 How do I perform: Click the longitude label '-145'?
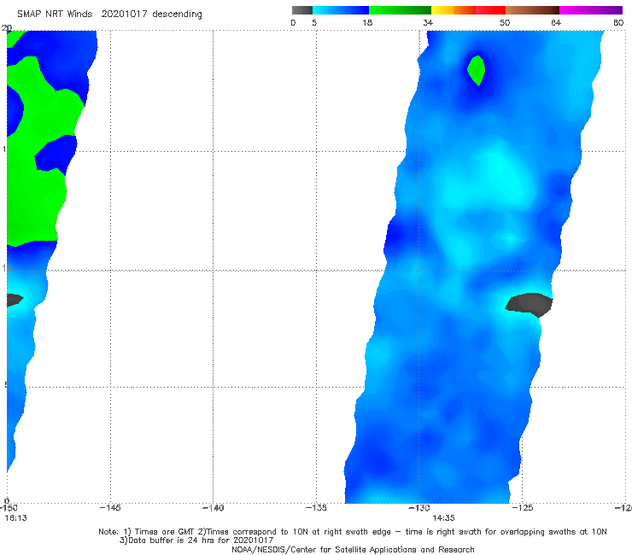[110, 508]
